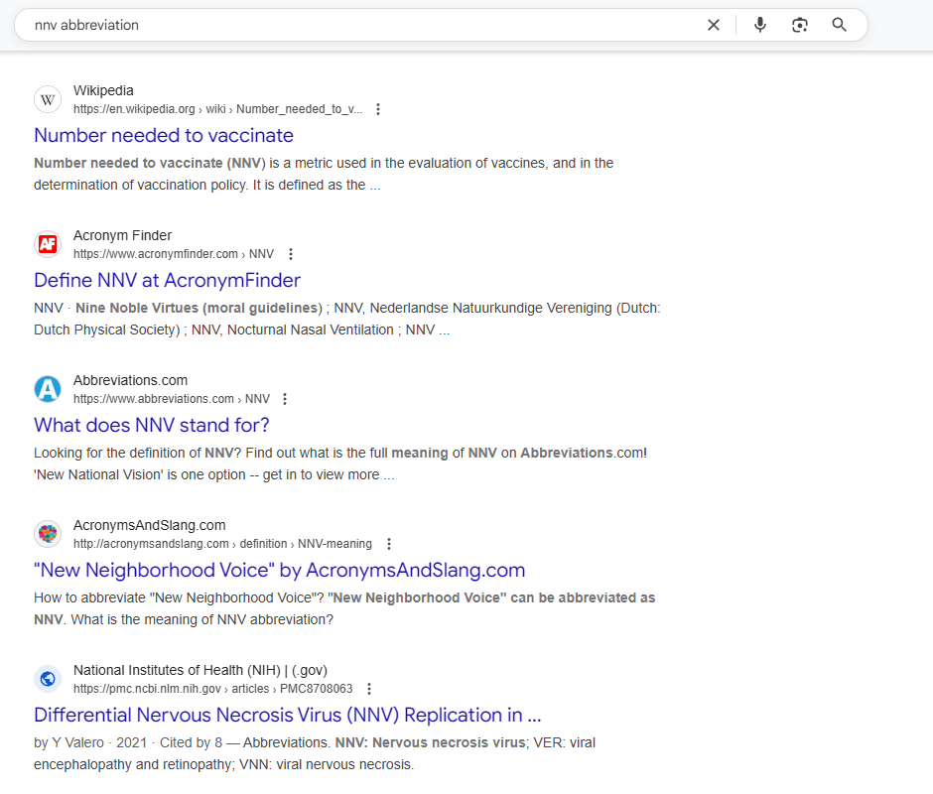Screen dimensions: 933x794
Task: Open the three-dot menu for Acronym Finder result
Action: pyautogui.click(x=290, y=254)
